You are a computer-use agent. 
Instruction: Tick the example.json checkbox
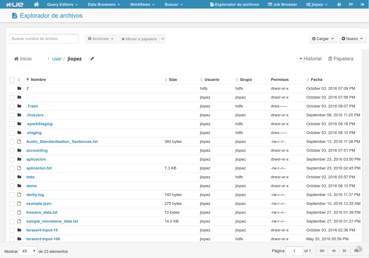[12, 204]
